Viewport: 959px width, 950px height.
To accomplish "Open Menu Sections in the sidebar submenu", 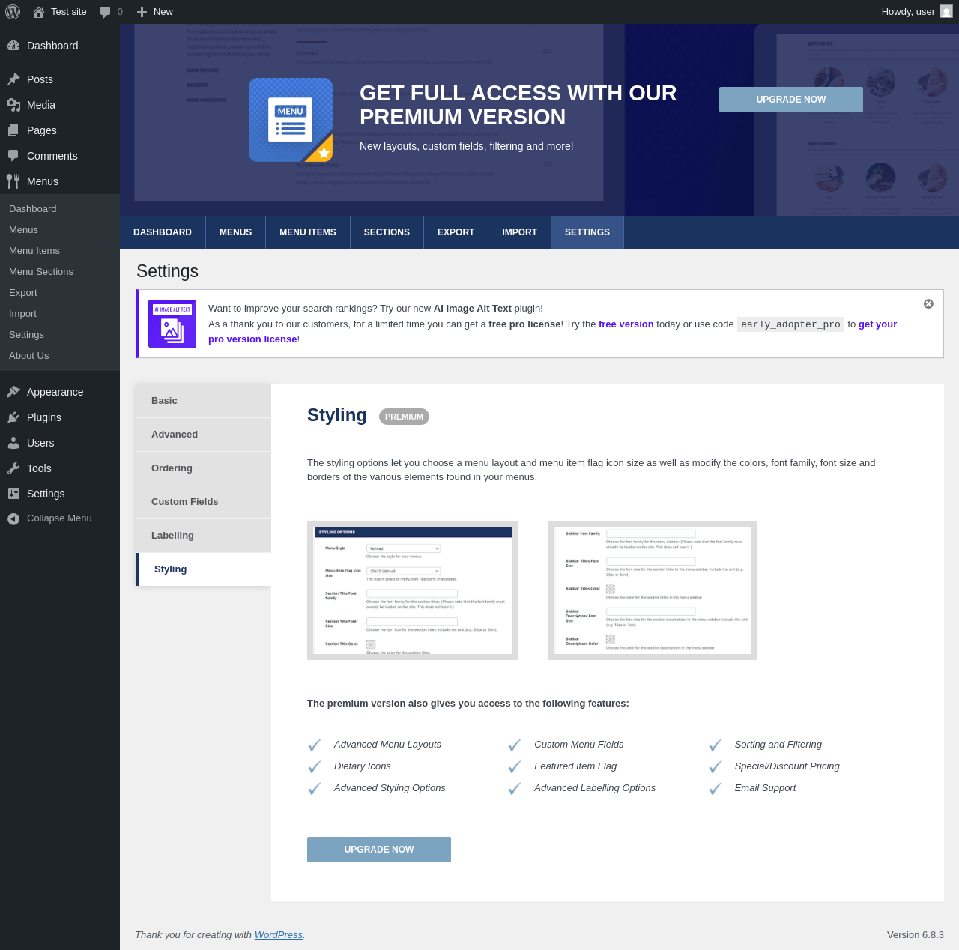I will point(60,272).
